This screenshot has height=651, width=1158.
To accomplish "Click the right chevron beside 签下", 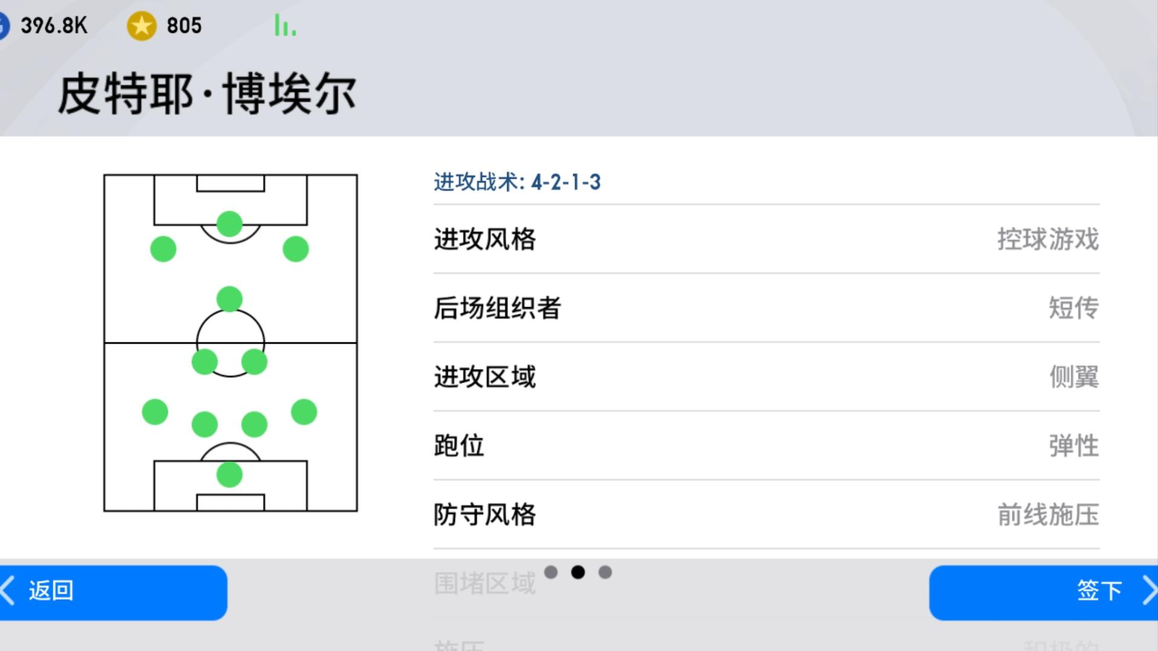I will pos(1150,590).
